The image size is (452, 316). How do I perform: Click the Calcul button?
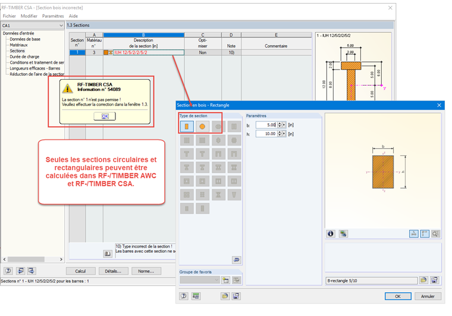click(x=80, y=271)
